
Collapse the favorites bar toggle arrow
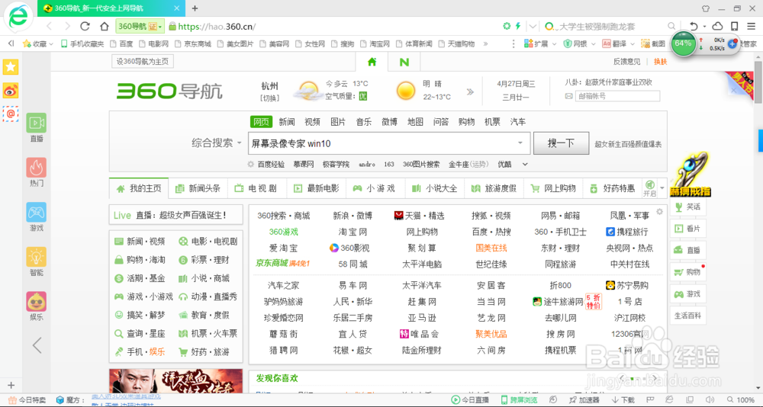coord(11,43)
